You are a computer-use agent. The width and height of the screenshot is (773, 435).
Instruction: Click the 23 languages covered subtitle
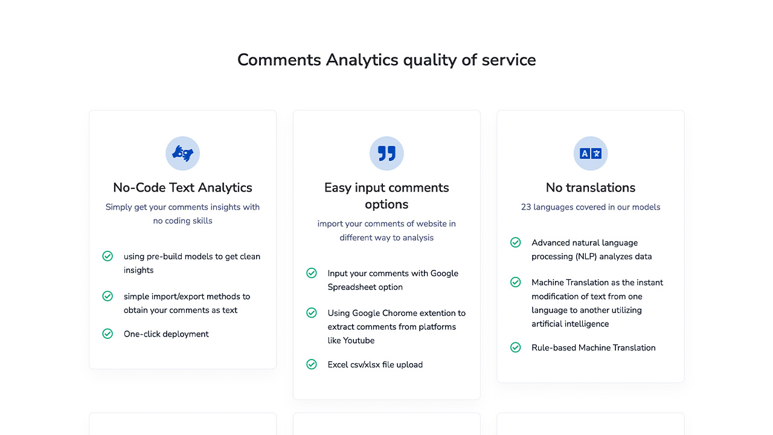point(591,207)
